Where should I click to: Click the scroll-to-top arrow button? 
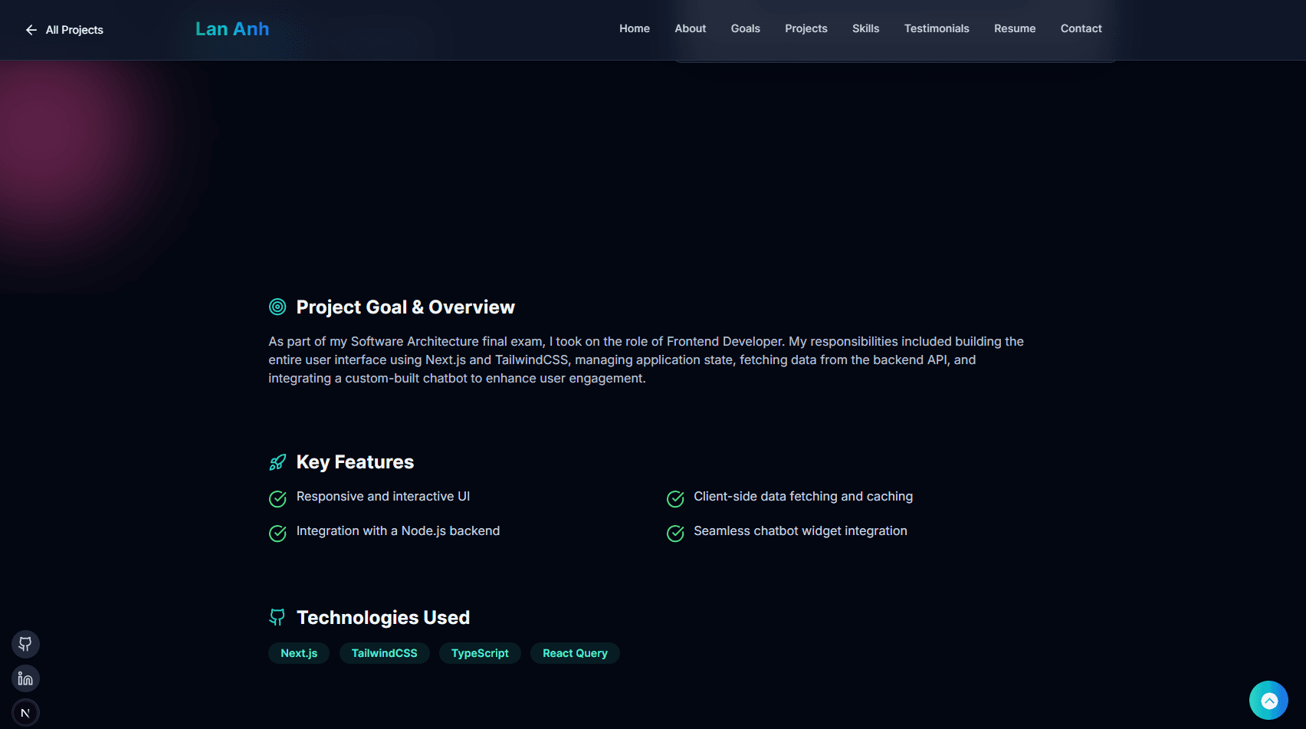[x=1268, y=701]
